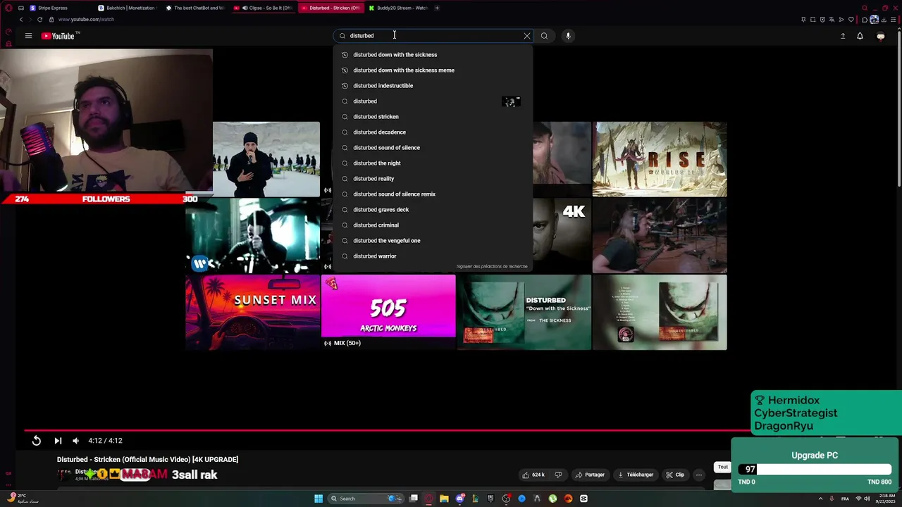Pick the 'disturbed decadence' suggestion
This screenshot has height=507, width=902.
433,132
